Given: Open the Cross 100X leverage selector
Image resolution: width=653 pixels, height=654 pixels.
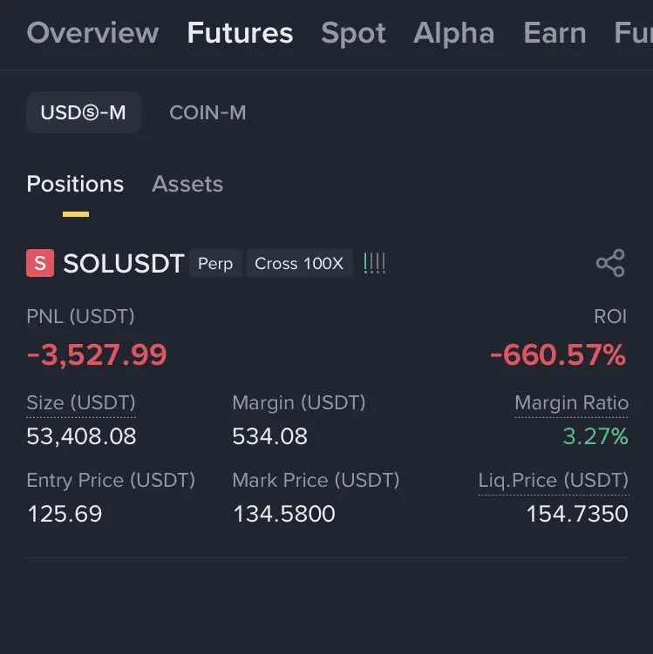Looking at the screenshot, I should click(x=299, y=263).
